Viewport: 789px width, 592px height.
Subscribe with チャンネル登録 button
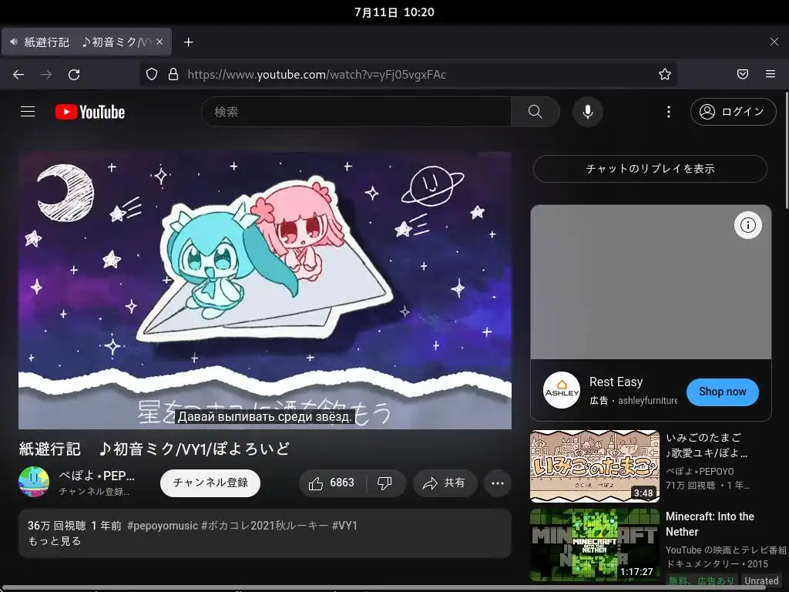point(210,483)
